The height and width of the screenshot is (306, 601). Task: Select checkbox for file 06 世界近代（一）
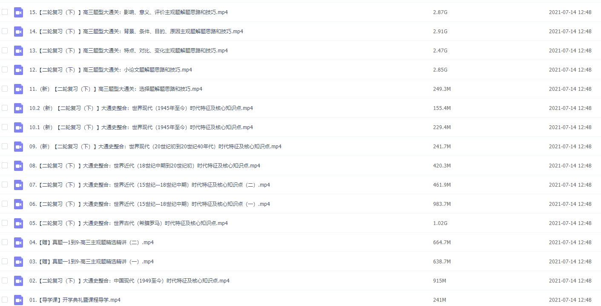(x=5, y=204)
